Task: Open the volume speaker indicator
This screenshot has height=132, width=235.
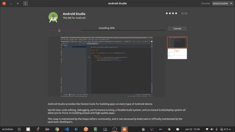Action: click(x=212, y=129)
